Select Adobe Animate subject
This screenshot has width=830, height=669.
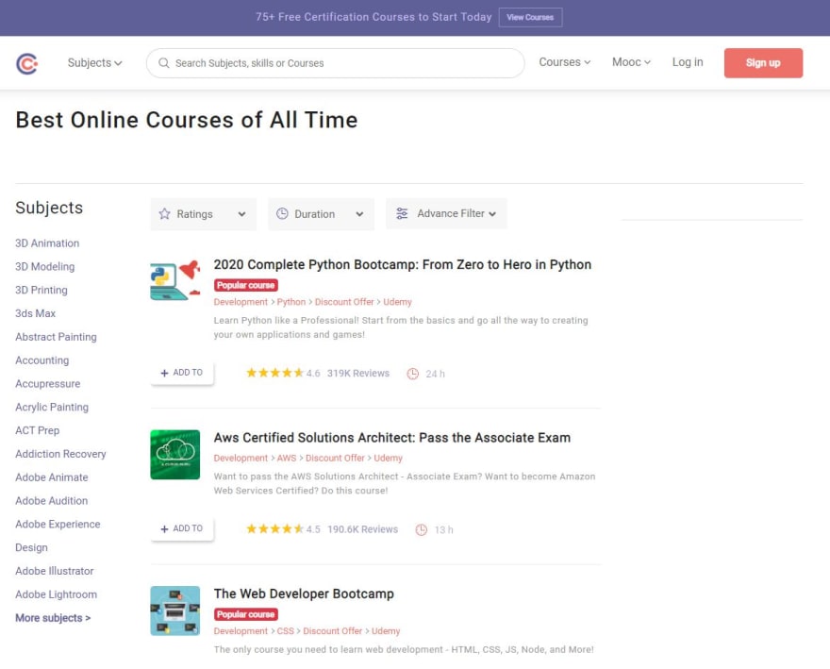click(51, 477)
